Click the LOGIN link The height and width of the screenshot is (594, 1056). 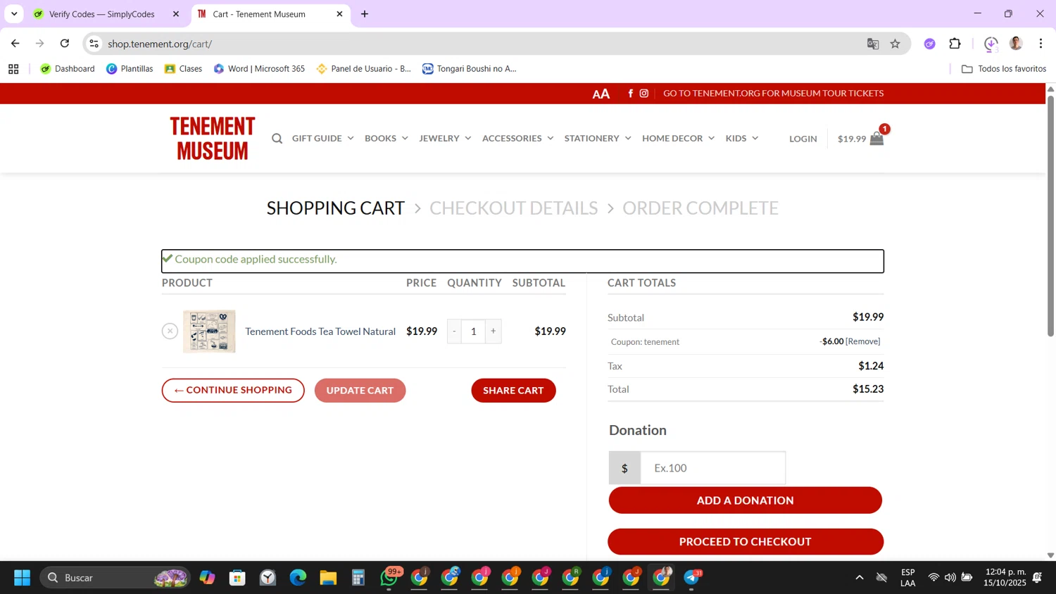pyautogui.click(x=803, y=139)
